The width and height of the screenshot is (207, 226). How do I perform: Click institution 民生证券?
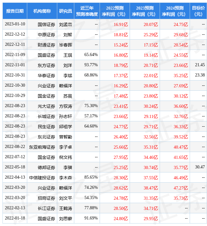46,127
